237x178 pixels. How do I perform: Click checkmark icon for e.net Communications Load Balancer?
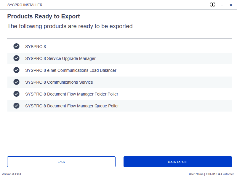[16, 70]
